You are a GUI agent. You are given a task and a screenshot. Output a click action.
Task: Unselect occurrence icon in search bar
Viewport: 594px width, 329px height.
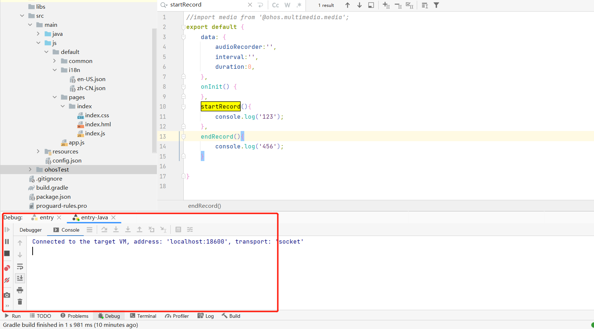[398, 5]
